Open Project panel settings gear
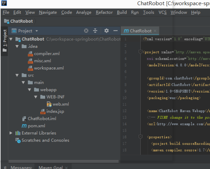This screenshot has width=210, height=169. [x=106, y=31]
